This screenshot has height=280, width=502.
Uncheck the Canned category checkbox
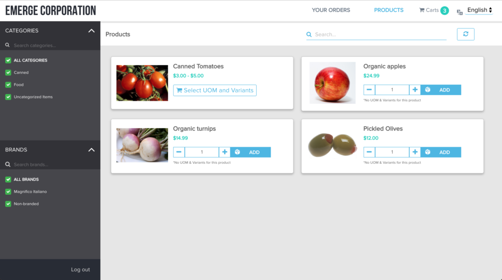point(8,72)
